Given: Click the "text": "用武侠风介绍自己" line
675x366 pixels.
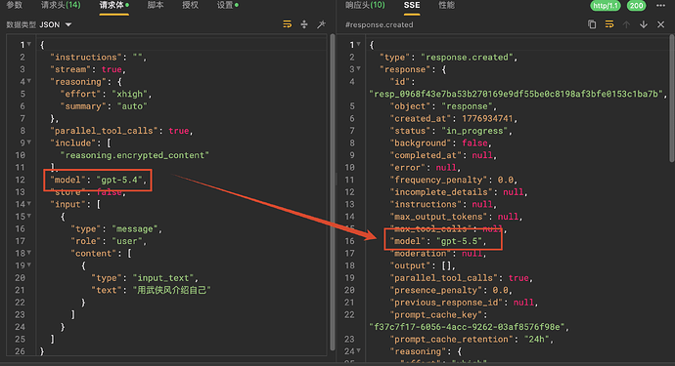Looking at the screenshot, I should click(151, 290).
